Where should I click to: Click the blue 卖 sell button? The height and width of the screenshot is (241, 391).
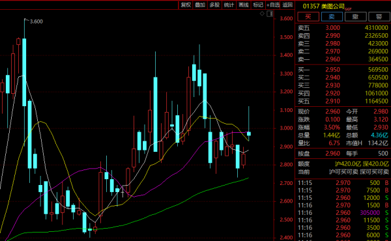[332, 17]
